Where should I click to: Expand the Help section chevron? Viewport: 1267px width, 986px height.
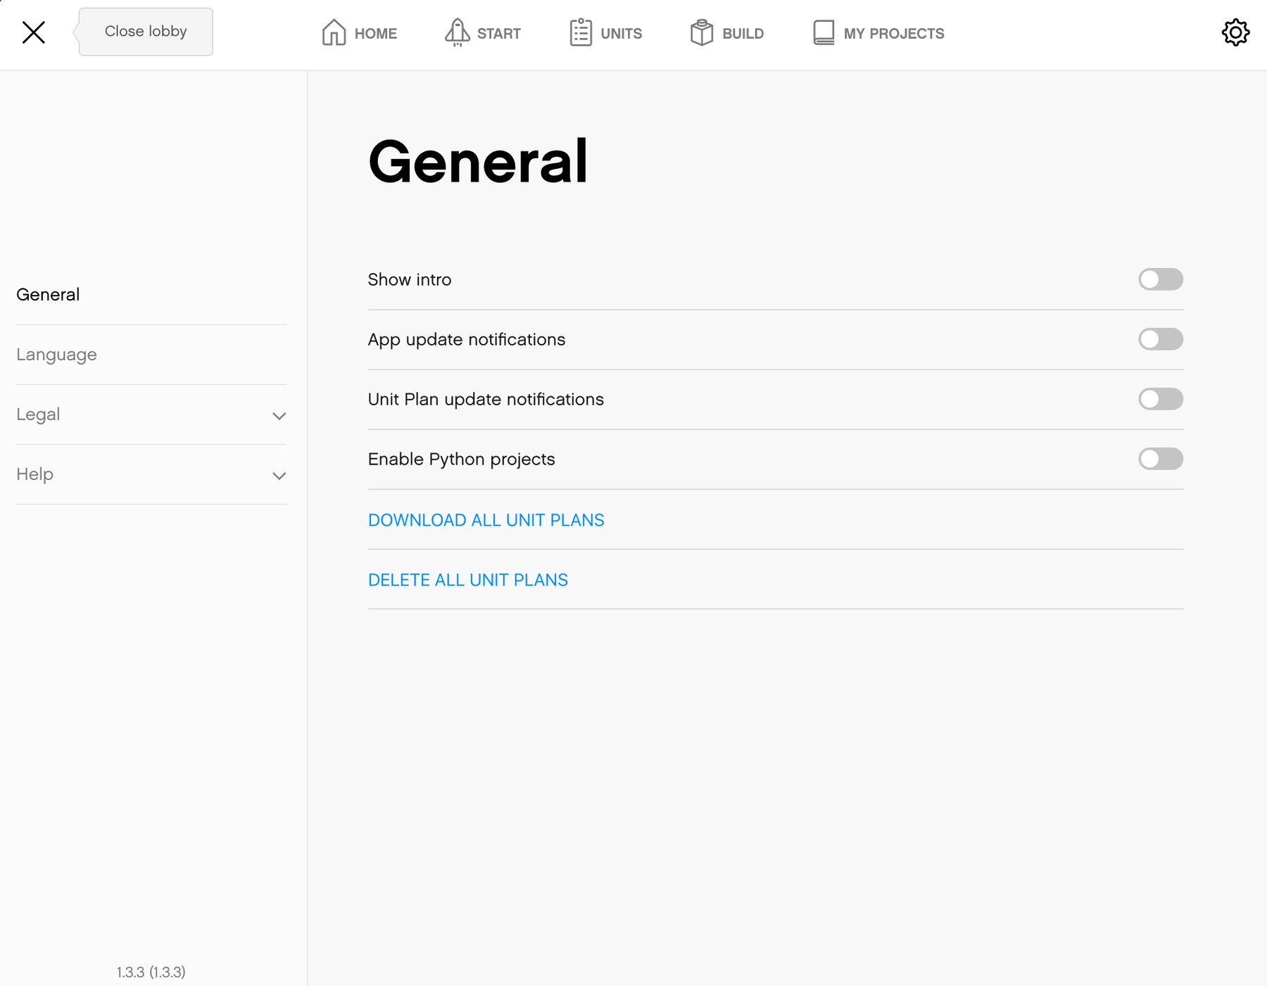coord(279,476)
